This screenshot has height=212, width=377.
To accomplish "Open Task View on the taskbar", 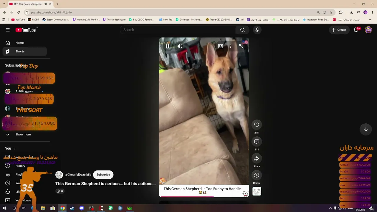I will point(24,208).
